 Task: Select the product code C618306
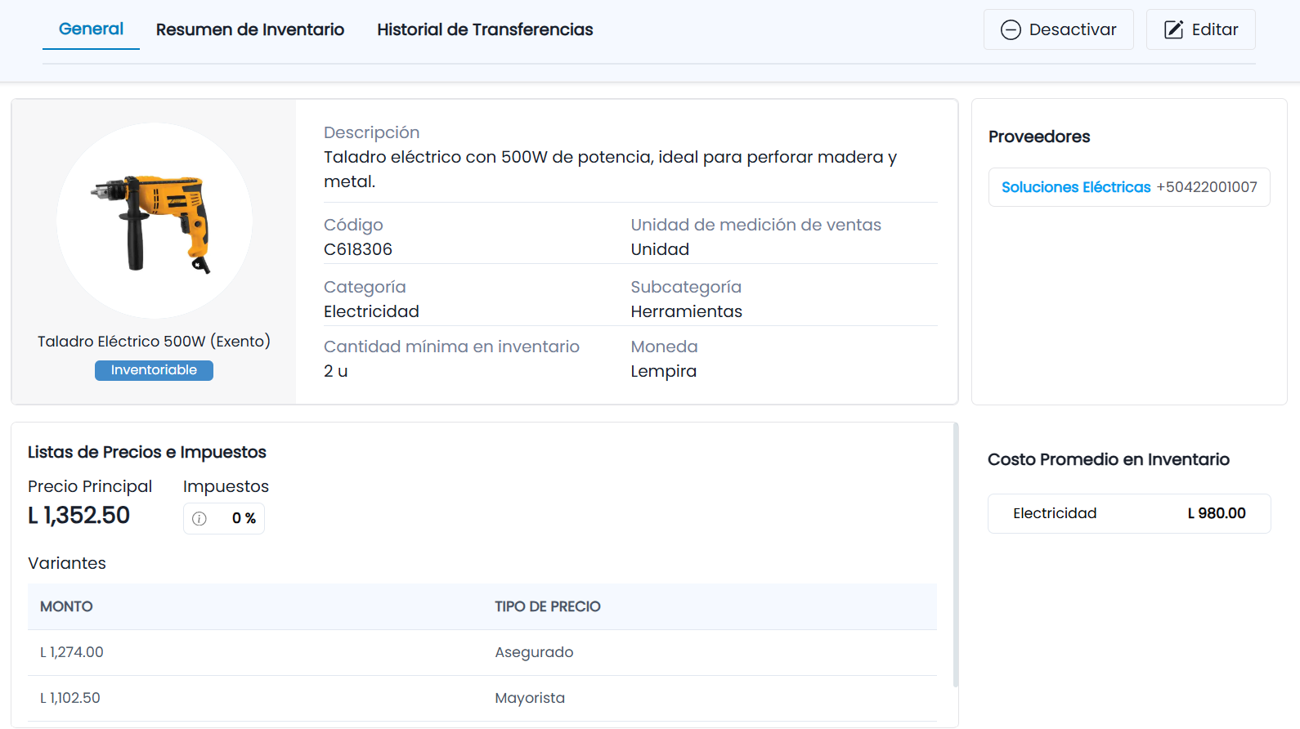(x=358, y=249)
